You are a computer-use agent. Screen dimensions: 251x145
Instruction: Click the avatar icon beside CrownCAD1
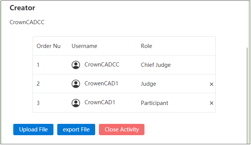[76, 103]
